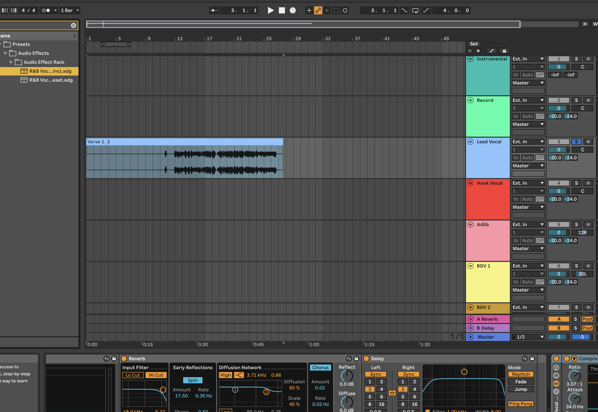Click the Play button in transport
Viewport: 598px width, 412px height.
tap(270, 10)
